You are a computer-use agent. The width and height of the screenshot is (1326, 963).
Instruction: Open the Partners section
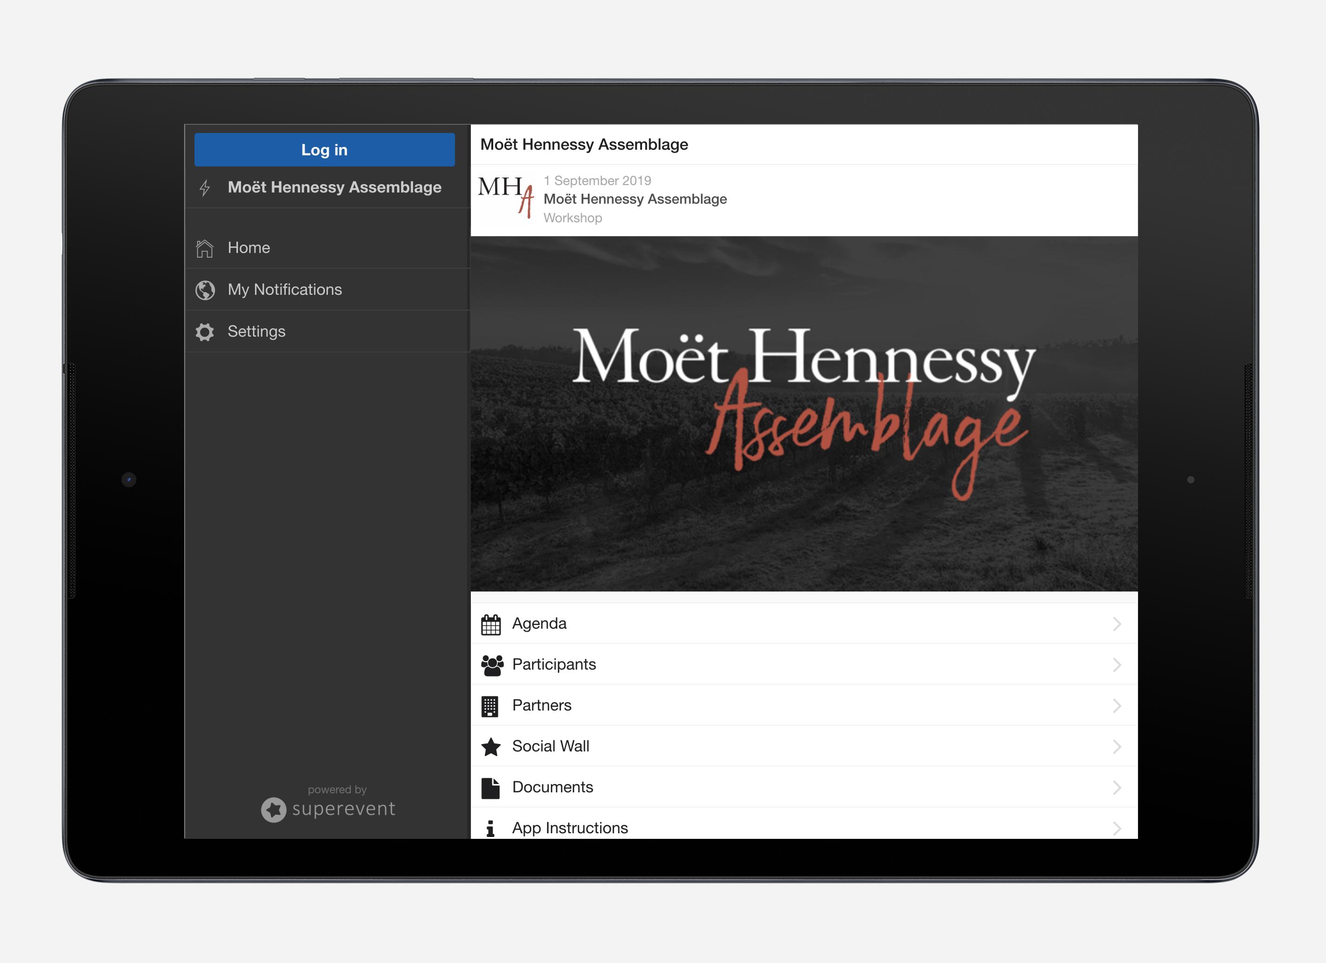[x=804, y=705]
